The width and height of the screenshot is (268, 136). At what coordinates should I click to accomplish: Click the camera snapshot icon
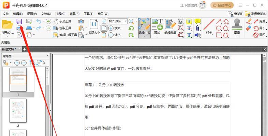click(81, 21)
